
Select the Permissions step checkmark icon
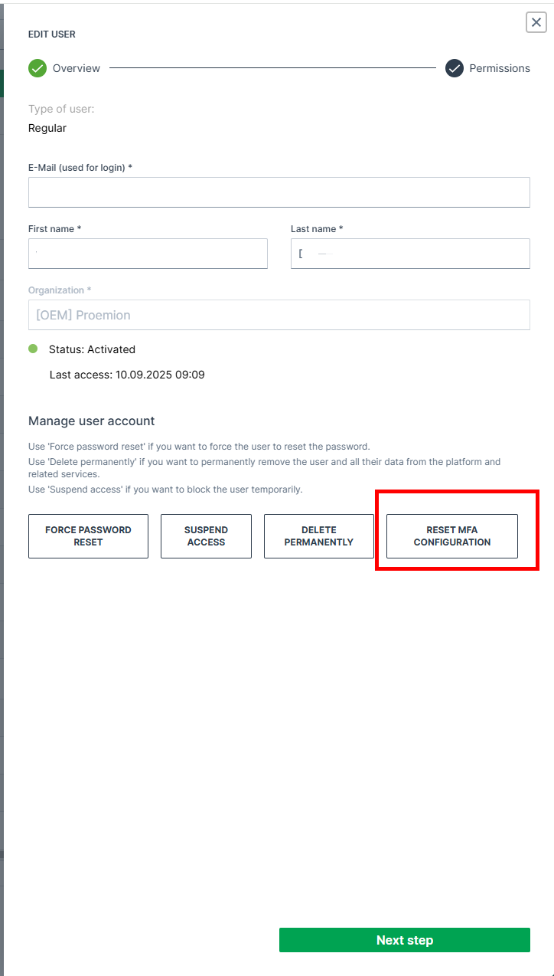click(x=454, y=67)
